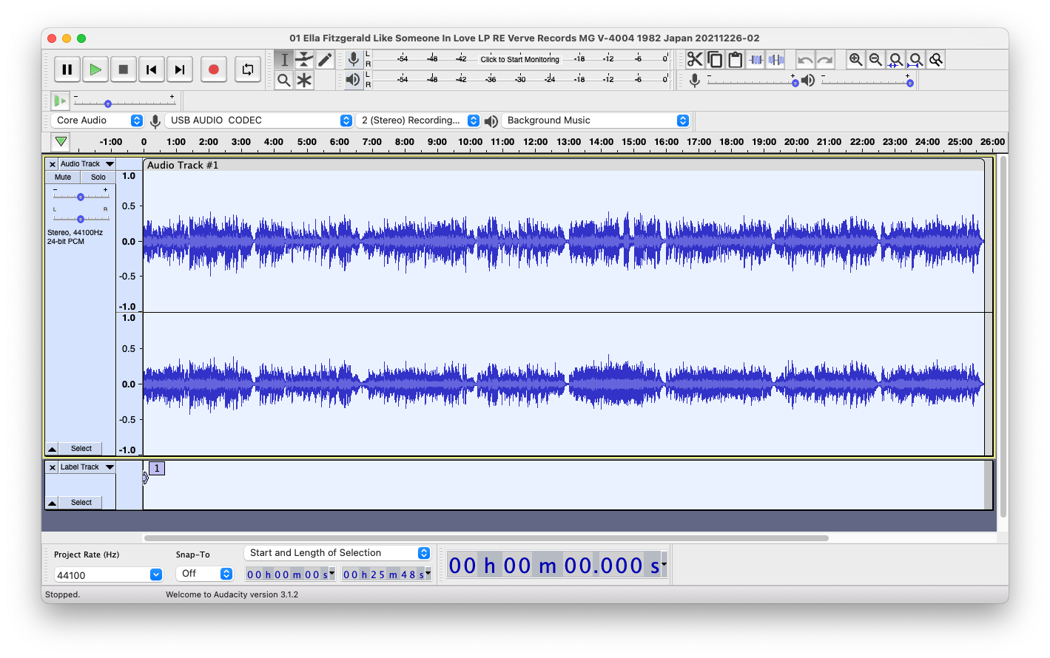Click Trim audio outside selection

(x=755, y=59)
